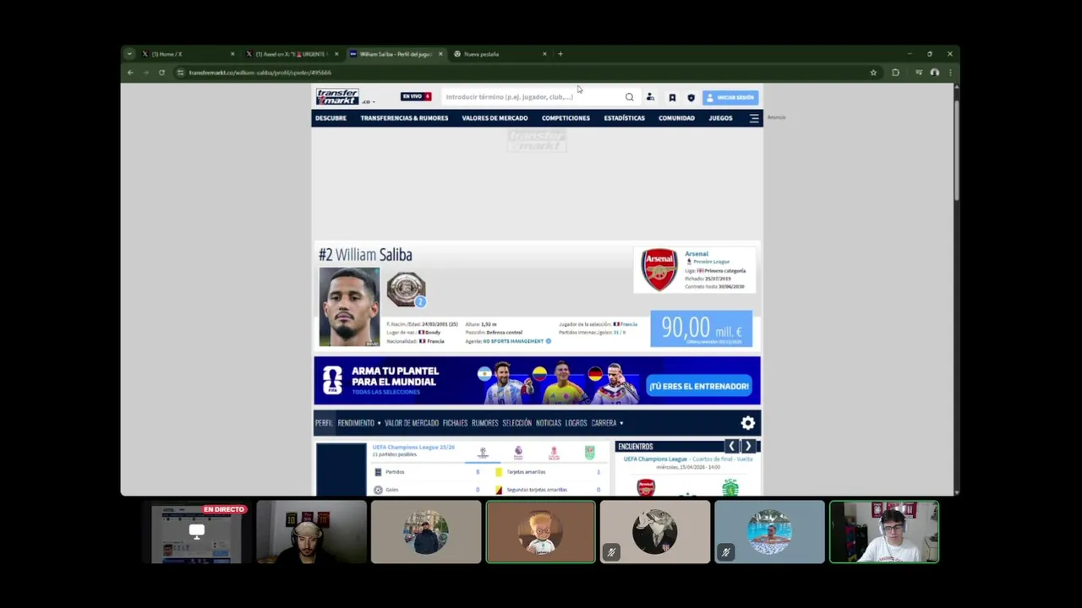
Task: Click the Sporting crest in Encuentros
Action: [x=730, y=487]
